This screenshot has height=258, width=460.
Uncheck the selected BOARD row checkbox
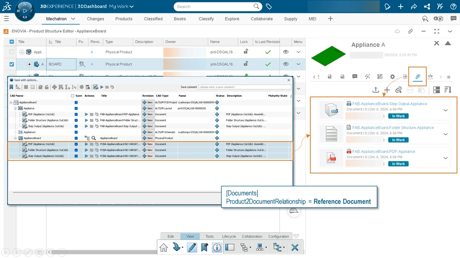click(11, 64)
